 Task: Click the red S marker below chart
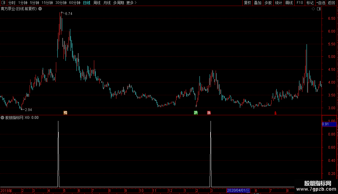point(275,113)
